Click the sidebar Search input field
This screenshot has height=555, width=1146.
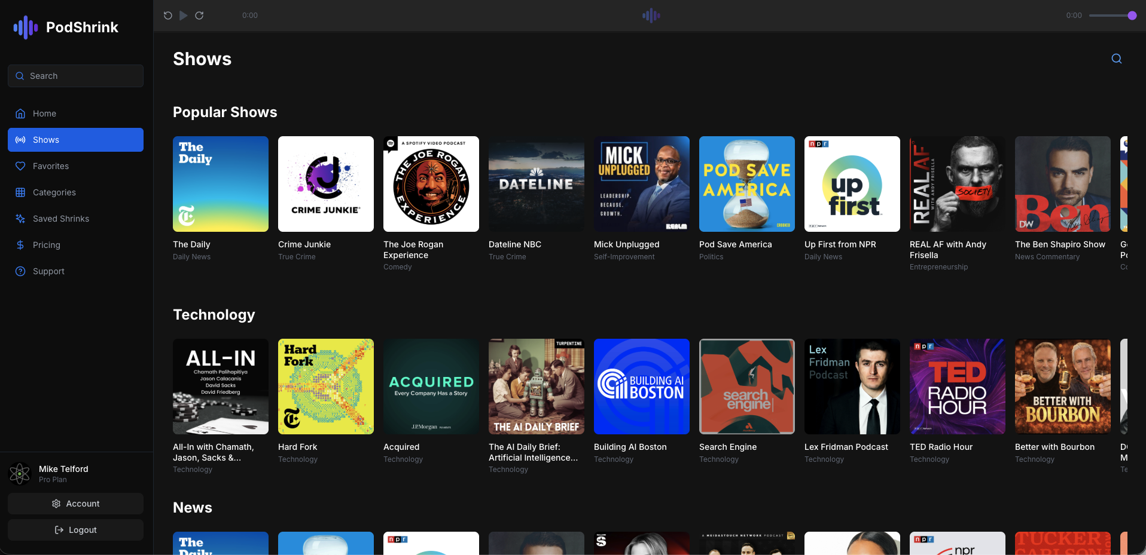tap(75, 76)
